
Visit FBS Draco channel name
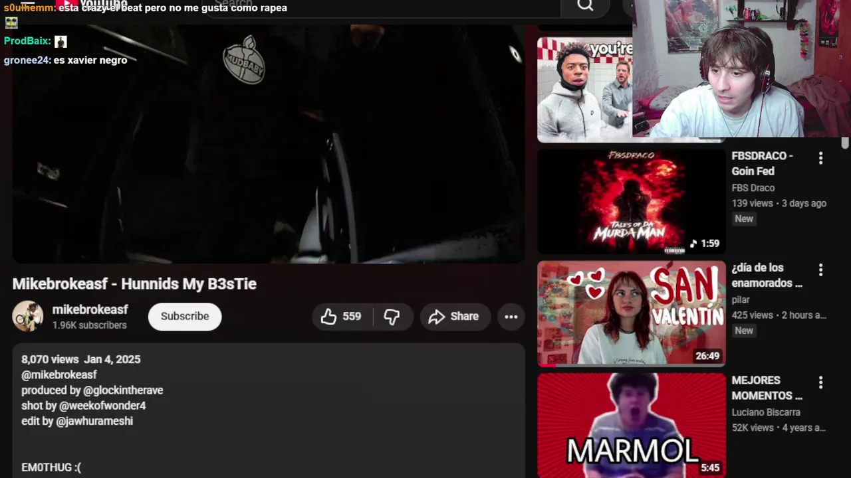click(753, 188)
